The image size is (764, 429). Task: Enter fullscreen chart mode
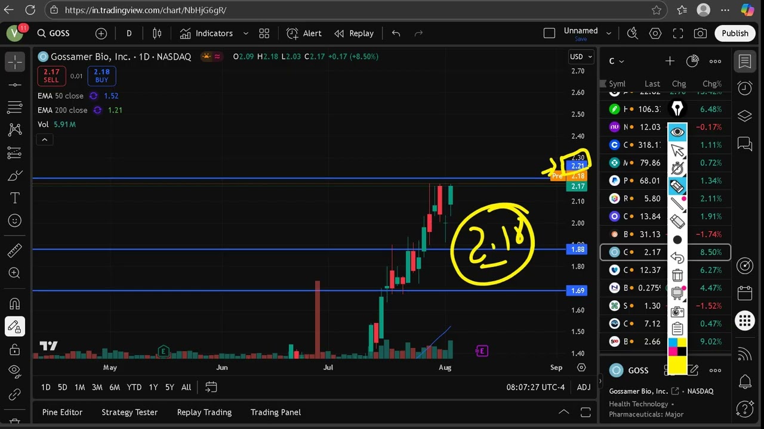678,33
